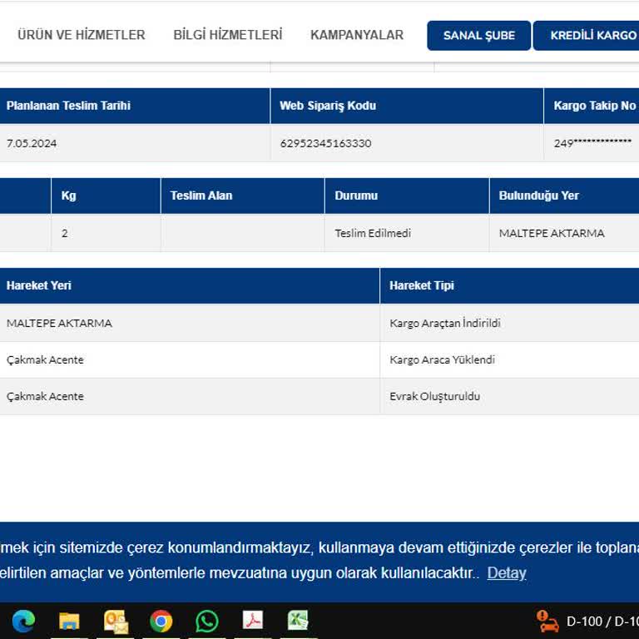The height and width of the screenshot is (639, 639).
Task: Open Microsoft Edge from the taskbar
Action: point(23,621)
